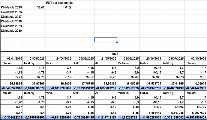Viewport: 207px width, 120px height.
Task: Select the Dividende 2026 row label
Action: [x=11, y=12]
